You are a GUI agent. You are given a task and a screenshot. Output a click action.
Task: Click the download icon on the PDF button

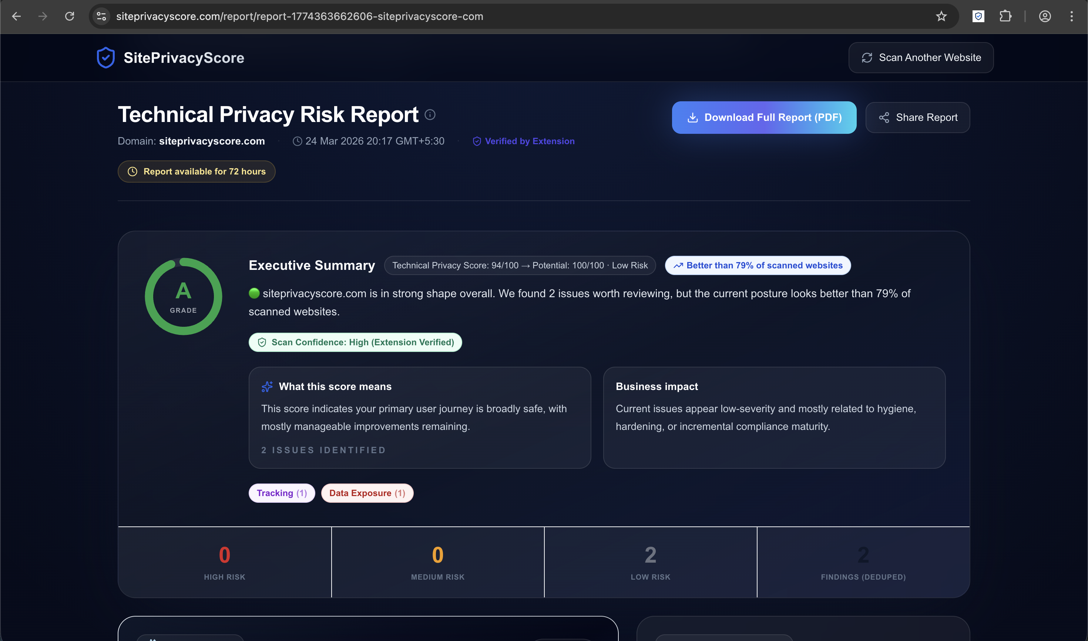tap(693, 117)
